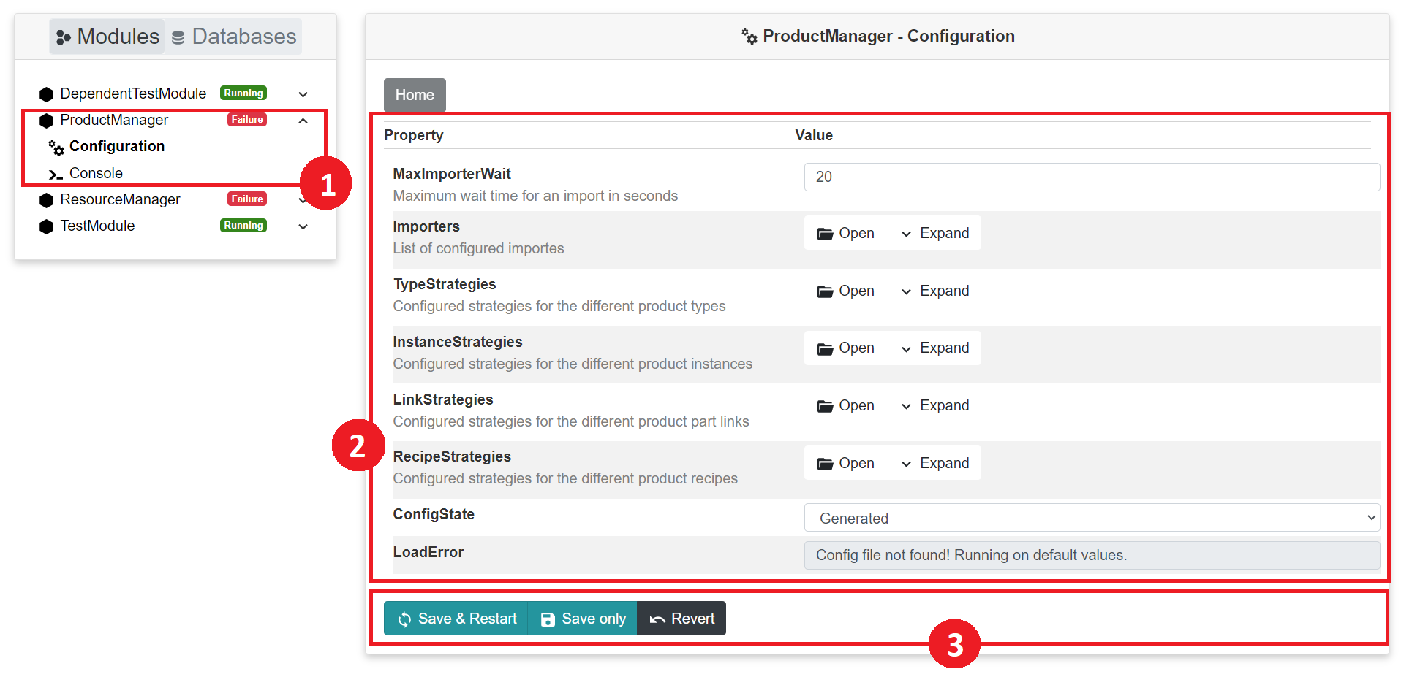Screen dimensions: 1401x677
Task: Click the ResourceManager hexagon icon
Action: [47, 200]
